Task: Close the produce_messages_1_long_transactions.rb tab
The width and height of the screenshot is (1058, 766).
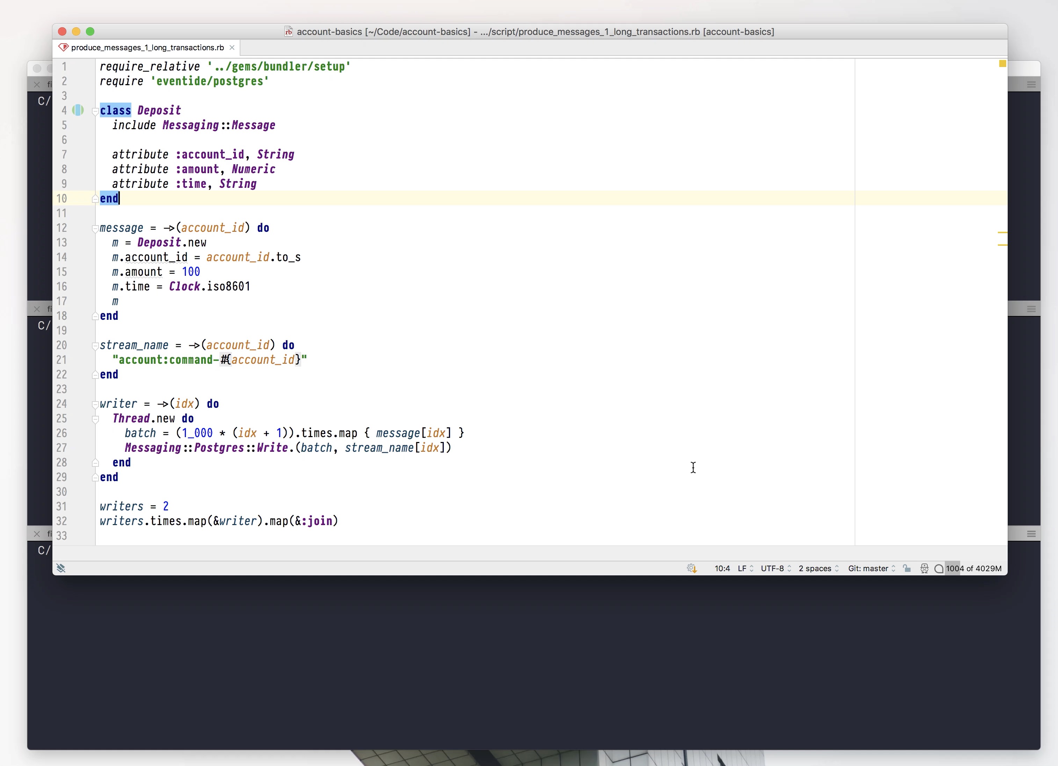Action: (232, 47)
